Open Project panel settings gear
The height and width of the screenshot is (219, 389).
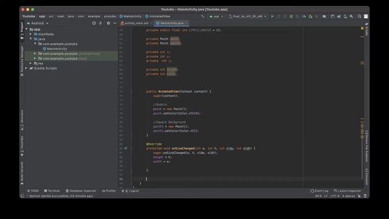[108, 23]
